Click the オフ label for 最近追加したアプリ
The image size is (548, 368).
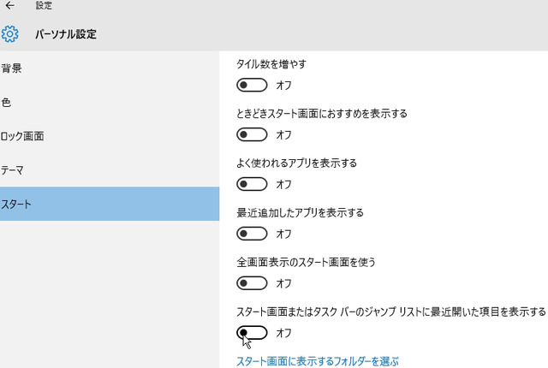[x=283, y=234]
